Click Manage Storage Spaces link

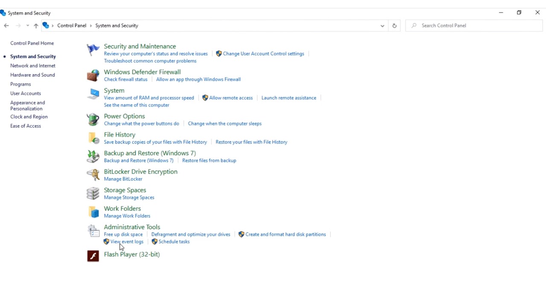coord(129,197)
